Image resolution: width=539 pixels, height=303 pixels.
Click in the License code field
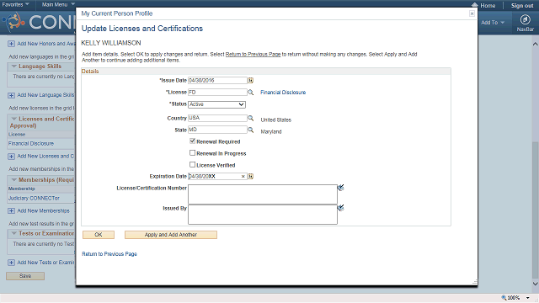click(217, 92)
